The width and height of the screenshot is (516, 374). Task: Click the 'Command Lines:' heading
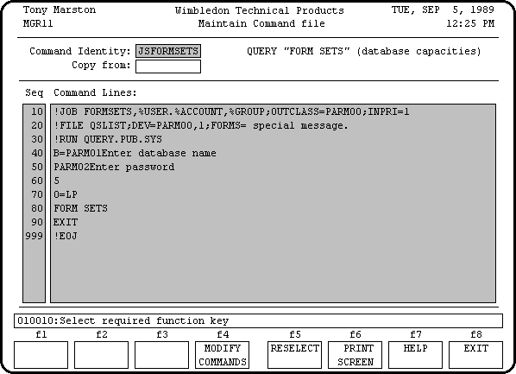95,93
